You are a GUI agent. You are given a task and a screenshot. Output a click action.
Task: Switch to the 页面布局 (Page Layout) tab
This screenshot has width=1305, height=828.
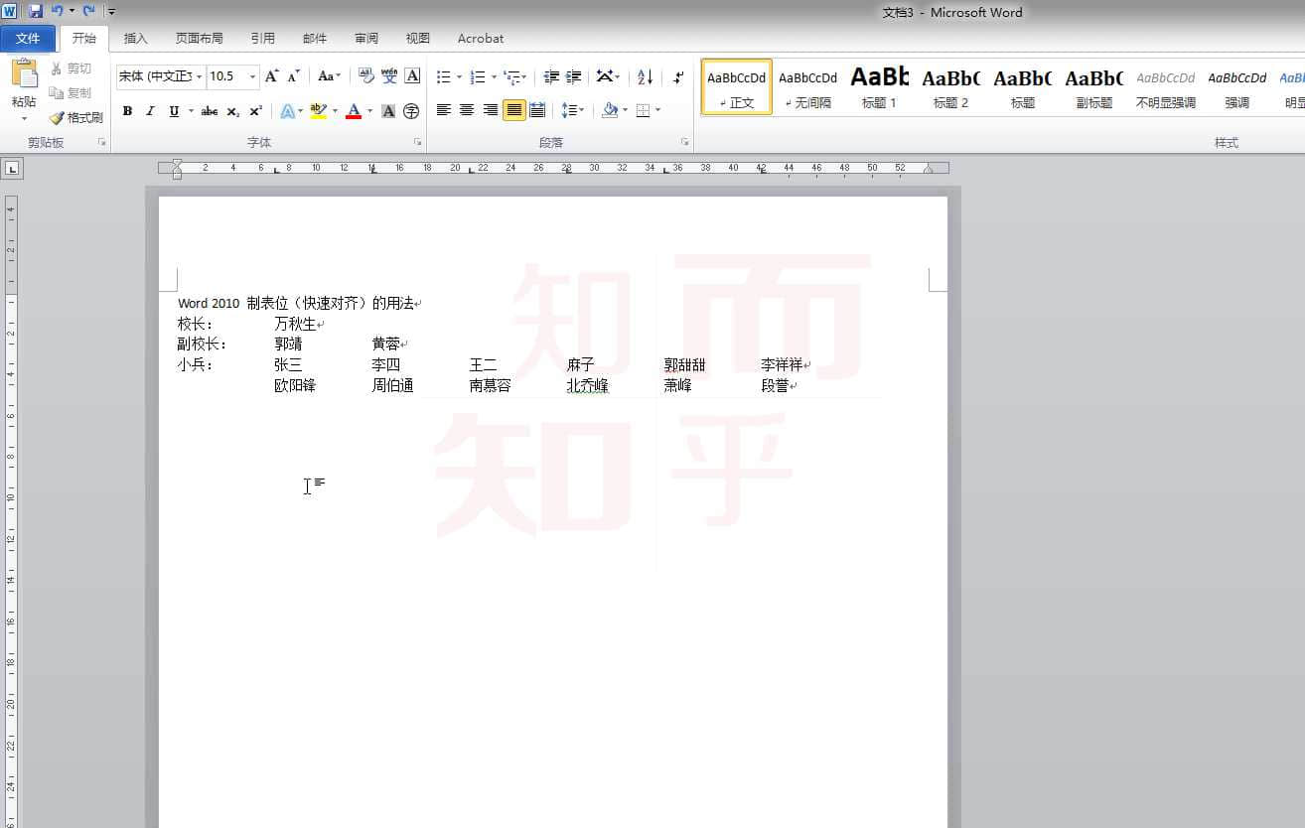coord(199,39)
